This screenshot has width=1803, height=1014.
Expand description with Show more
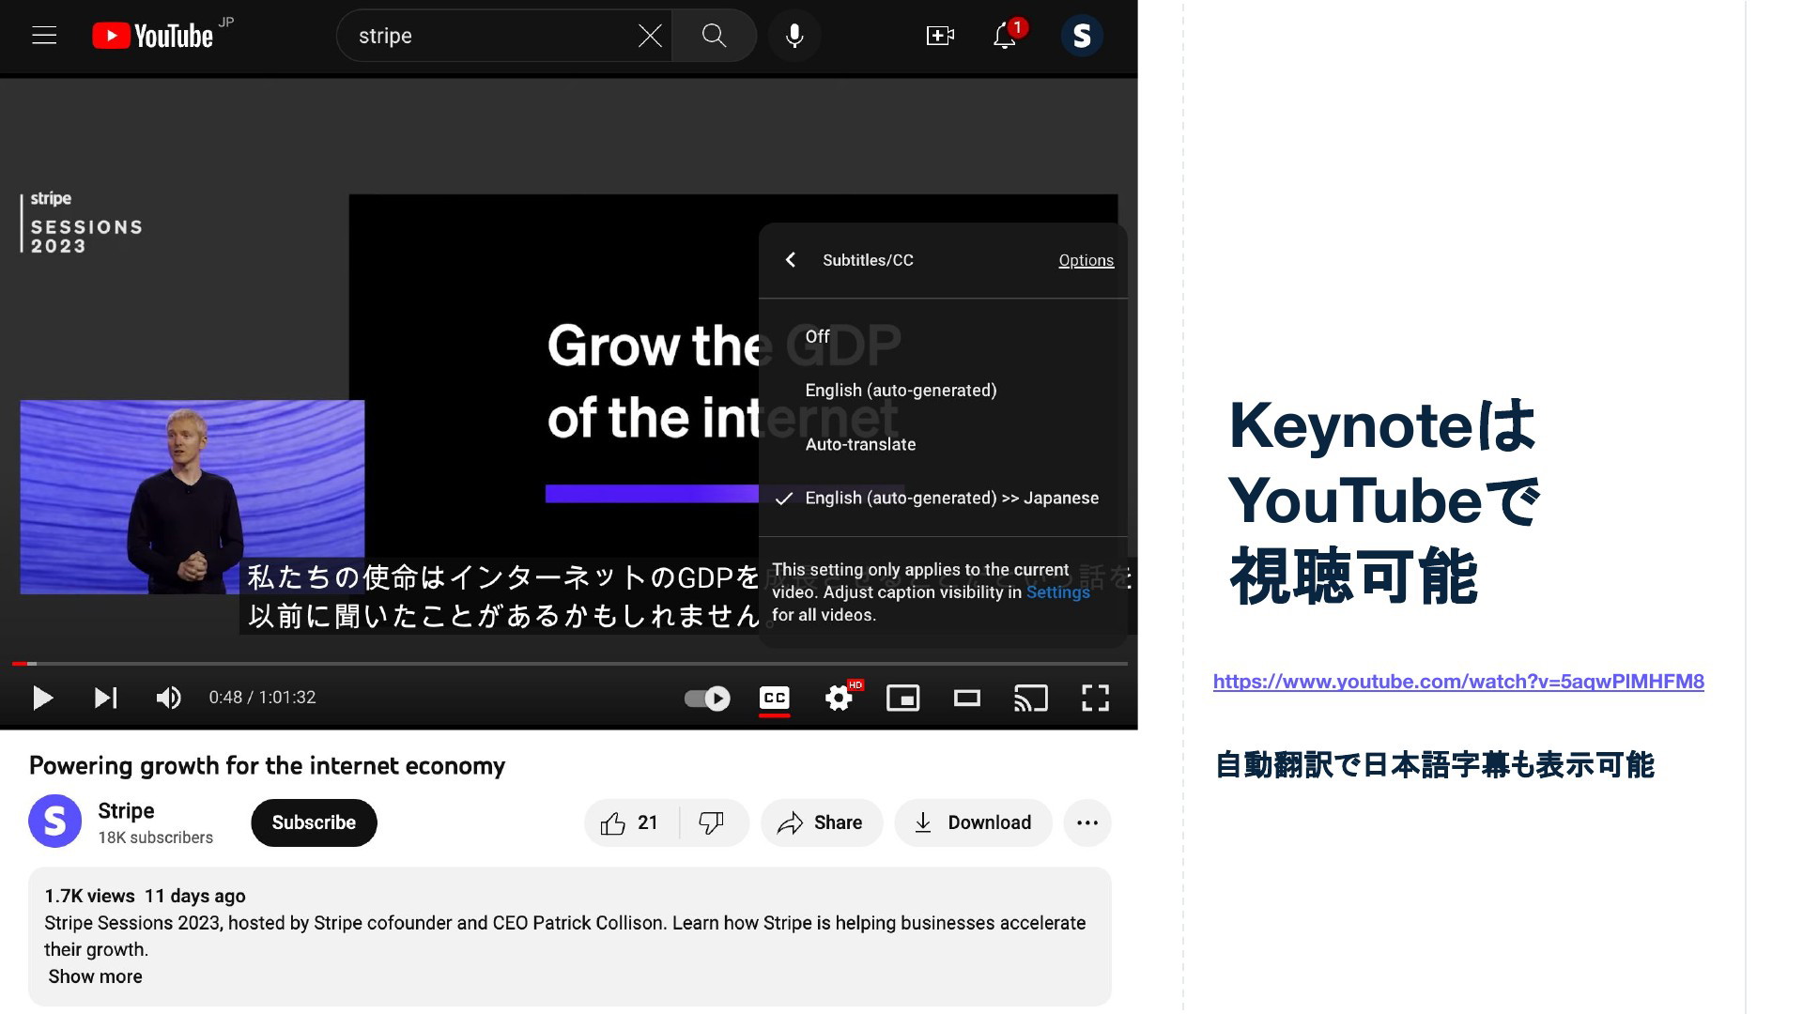coord(95,976)
